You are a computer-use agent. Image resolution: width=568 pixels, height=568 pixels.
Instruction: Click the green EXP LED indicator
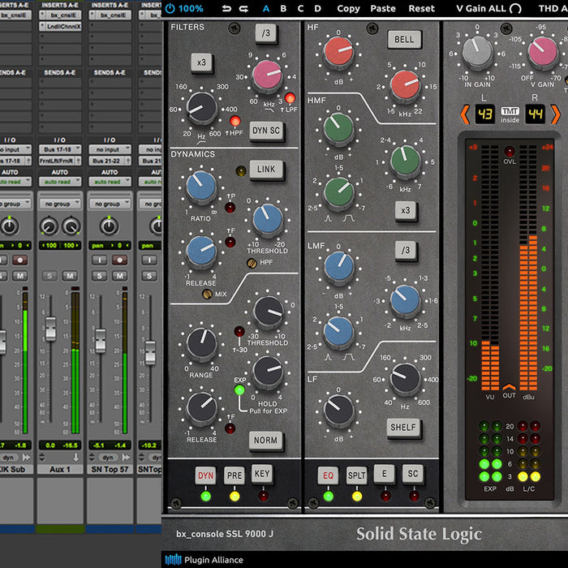[239, 390]
